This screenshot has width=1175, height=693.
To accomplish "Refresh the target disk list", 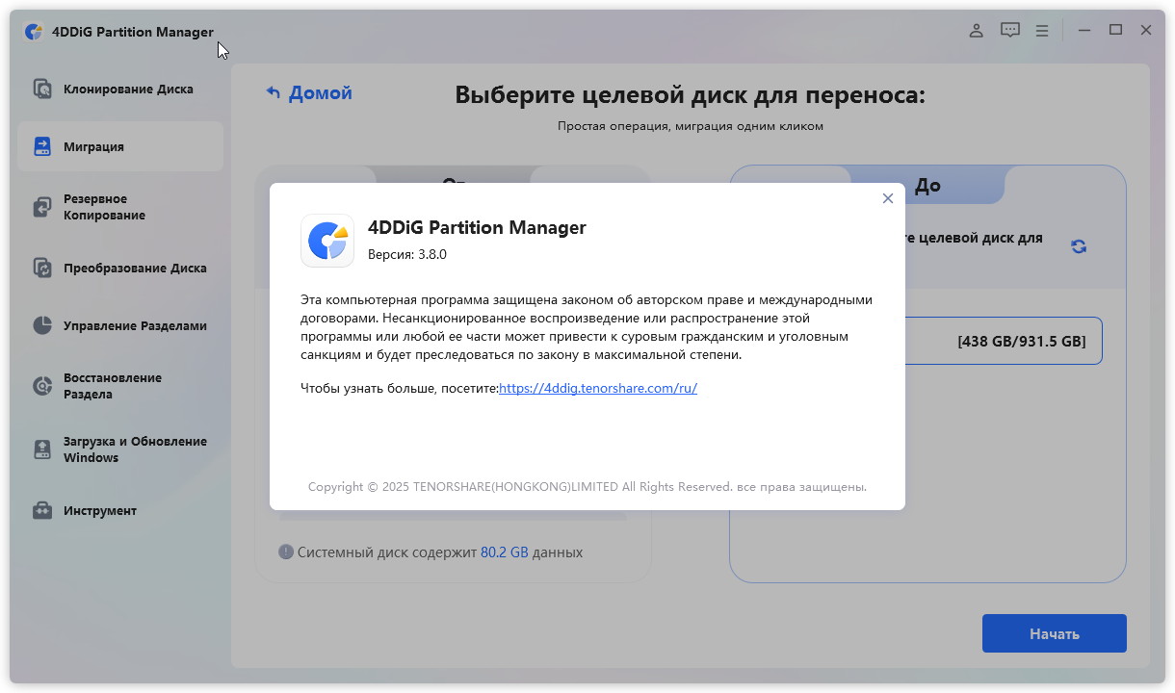I will coord(1079,246).
